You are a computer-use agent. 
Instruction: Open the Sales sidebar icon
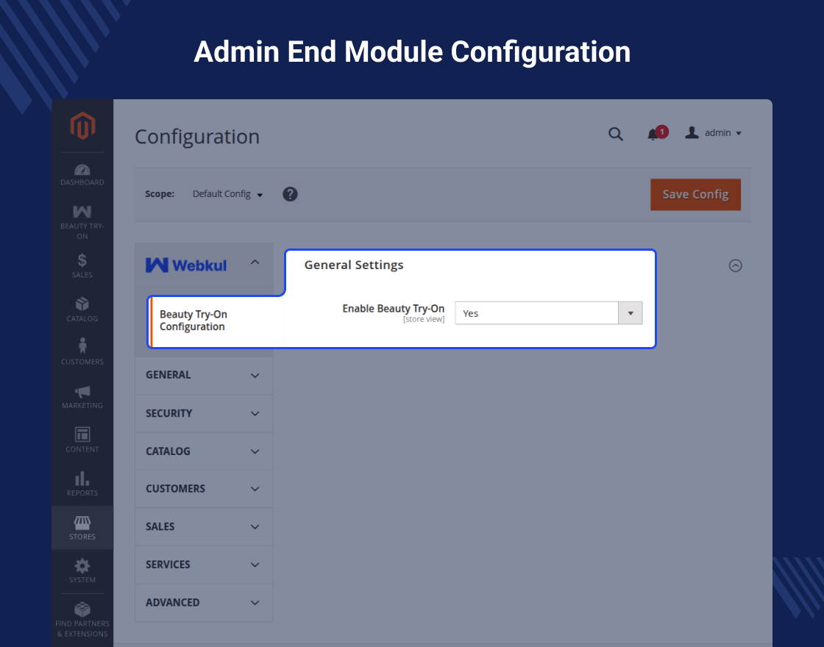pyautogui.click(x=82, y=265)
